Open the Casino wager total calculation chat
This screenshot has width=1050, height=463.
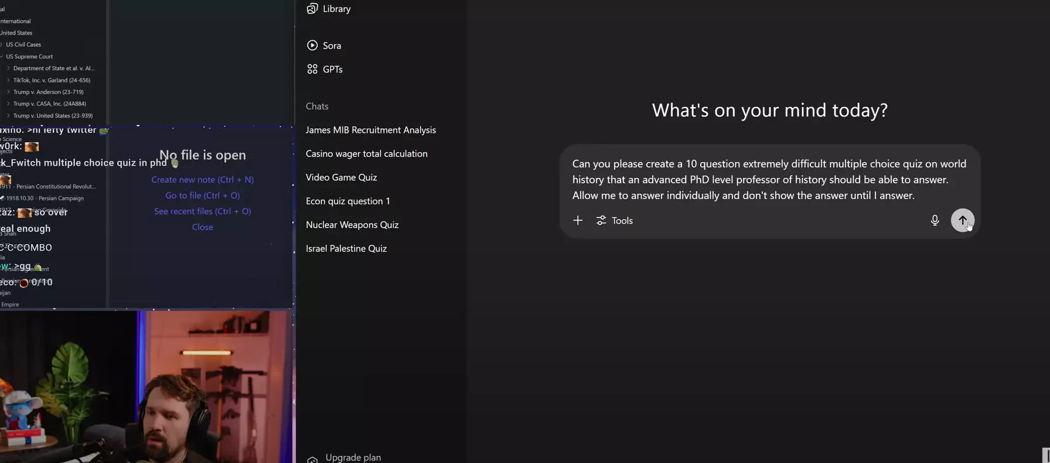[367, 154]
